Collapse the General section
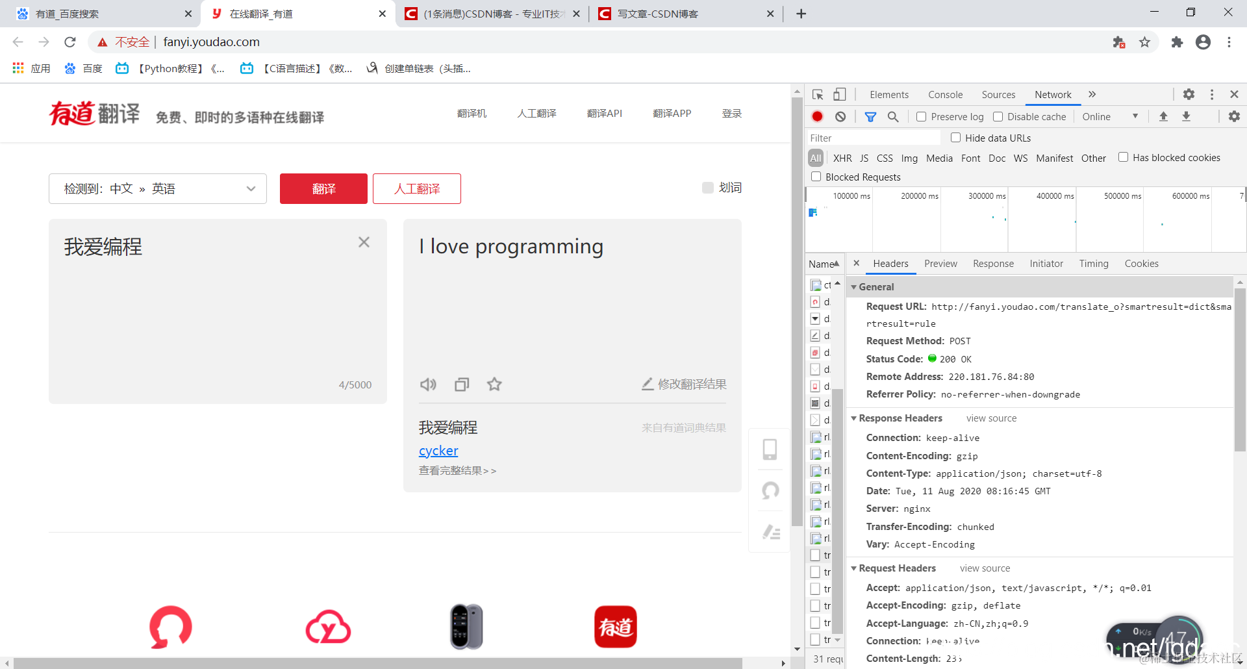 pyautogui.click(x=854, y=287)
